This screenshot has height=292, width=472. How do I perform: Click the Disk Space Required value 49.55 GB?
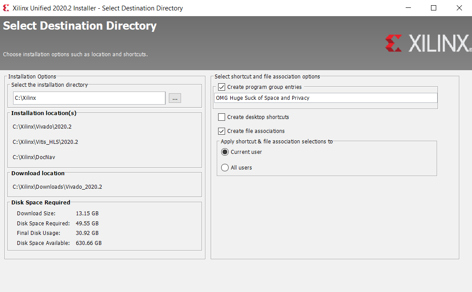(x=87, y=224)
